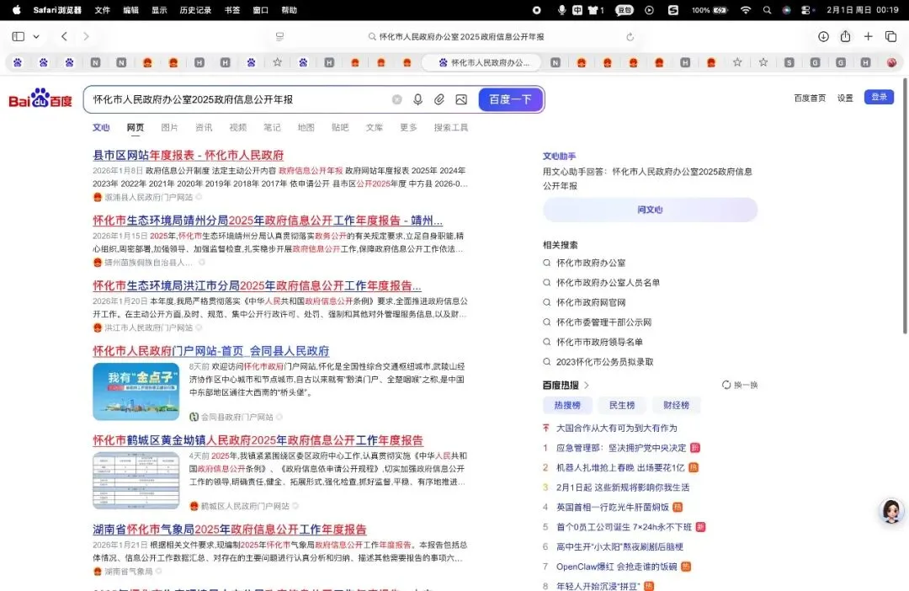
Task: Click the Baidu logo
Action: [x=40, y=98]
